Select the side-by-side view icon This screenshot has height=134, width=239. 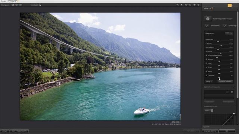(20, 5)
